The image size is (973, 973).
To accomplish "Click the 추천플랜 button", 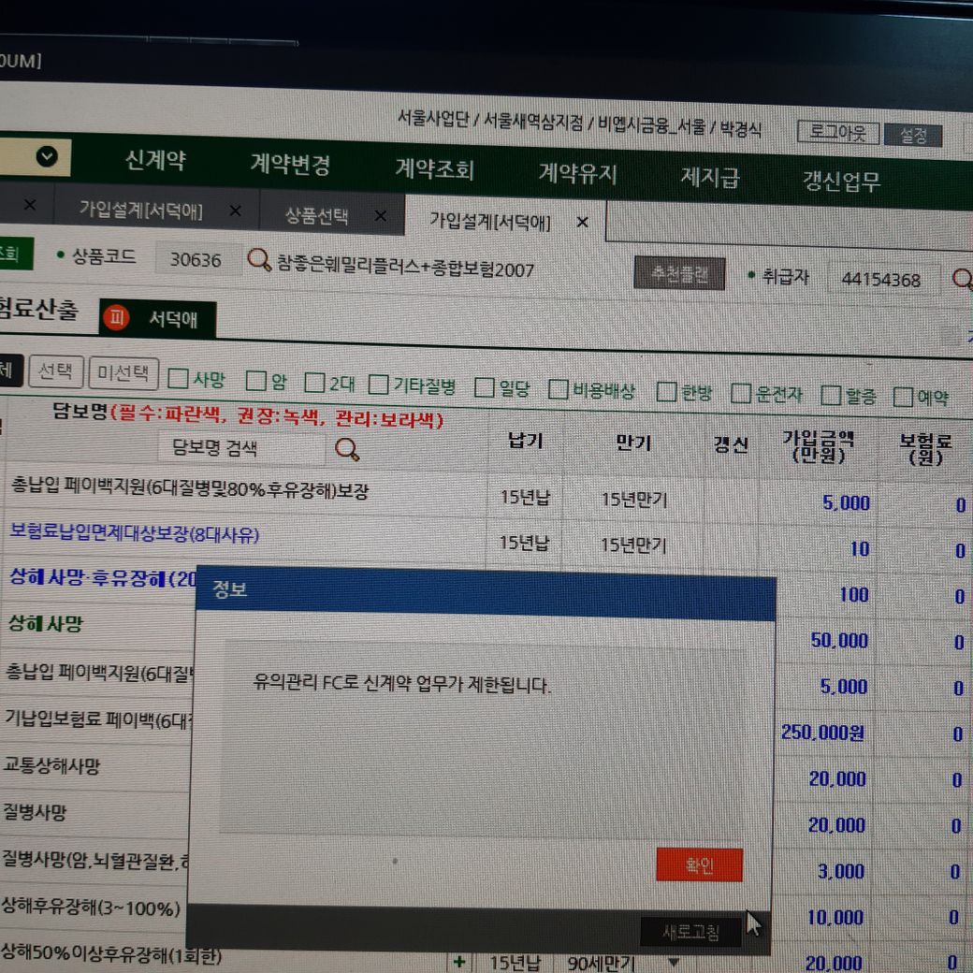I will pos(680,273).
